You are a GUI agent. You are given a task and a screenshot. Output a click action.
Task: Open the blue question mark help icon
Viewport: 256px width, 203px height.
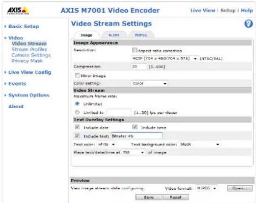click(x=249, y=24)
